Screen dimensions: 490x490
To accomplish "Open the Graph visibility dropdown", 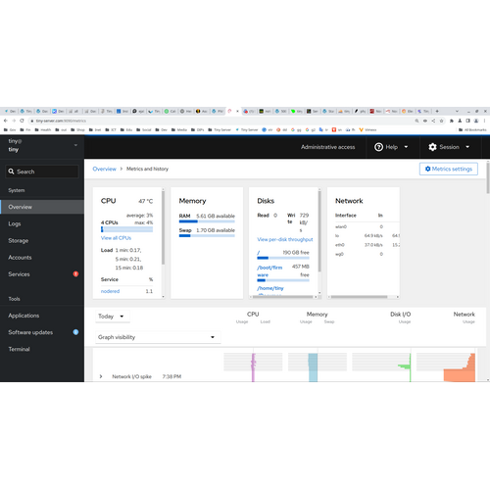I will click(x=158, y=337).
